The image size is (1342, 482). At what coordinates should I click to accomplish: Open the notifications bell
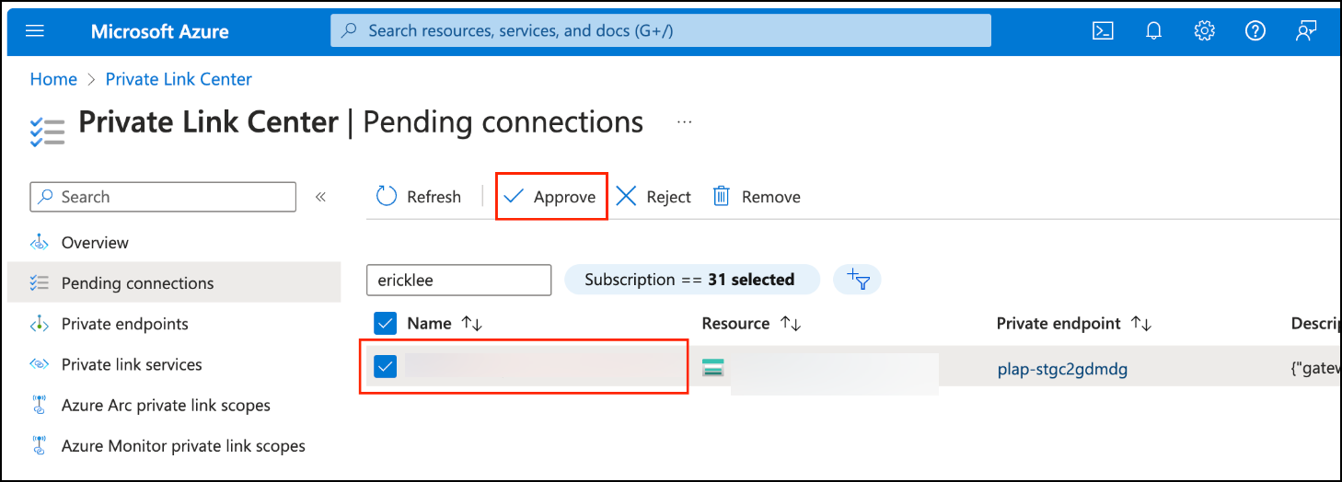coord(1154,30)
